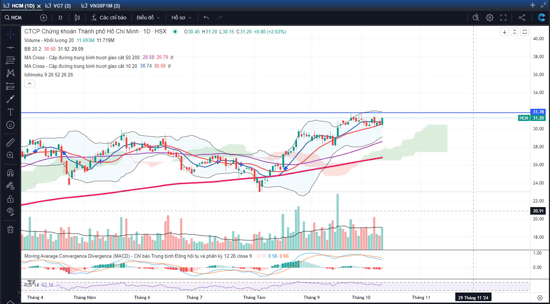Screen dimensions: 550x304
Task: Enter fullscreen mode
Action: (x=503, y=18)
